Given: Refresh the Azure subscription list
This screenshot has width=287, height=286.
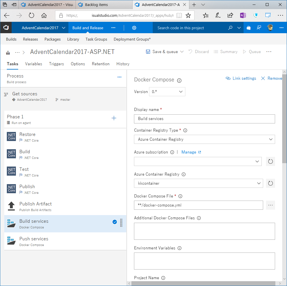Looking at the screenshot, I should 270,161.
